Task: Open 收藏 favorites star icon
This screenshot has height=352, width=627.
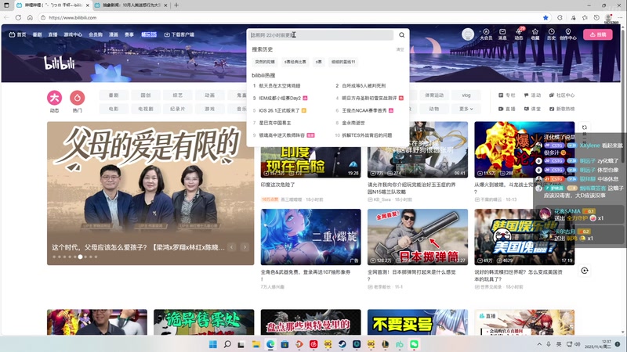Action: point(535,34)
